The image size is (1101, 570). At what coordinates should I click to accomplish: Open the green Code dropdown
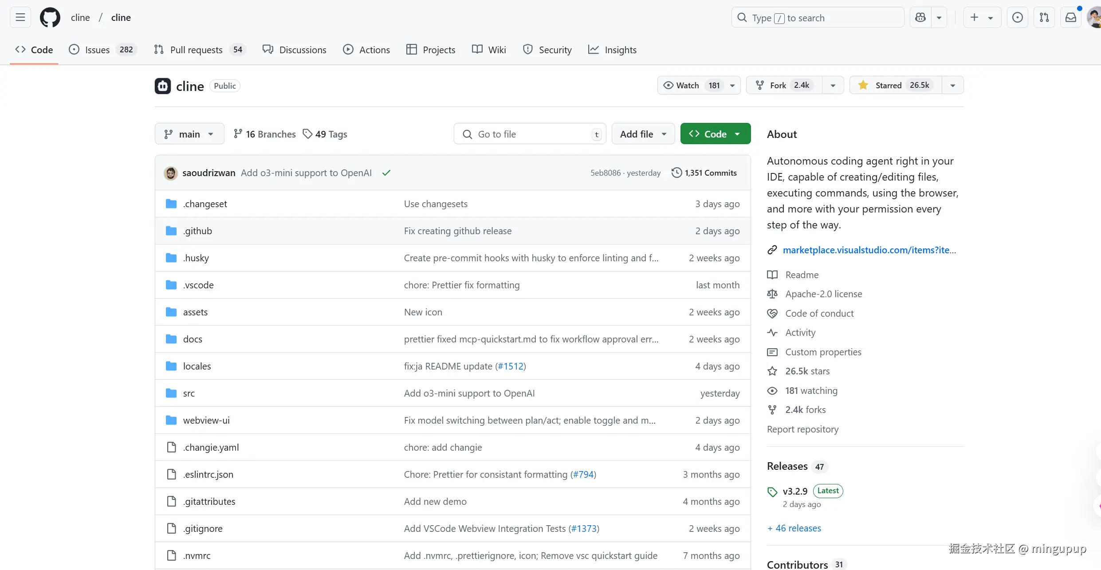pyautogui.click(x=715, y=134)
